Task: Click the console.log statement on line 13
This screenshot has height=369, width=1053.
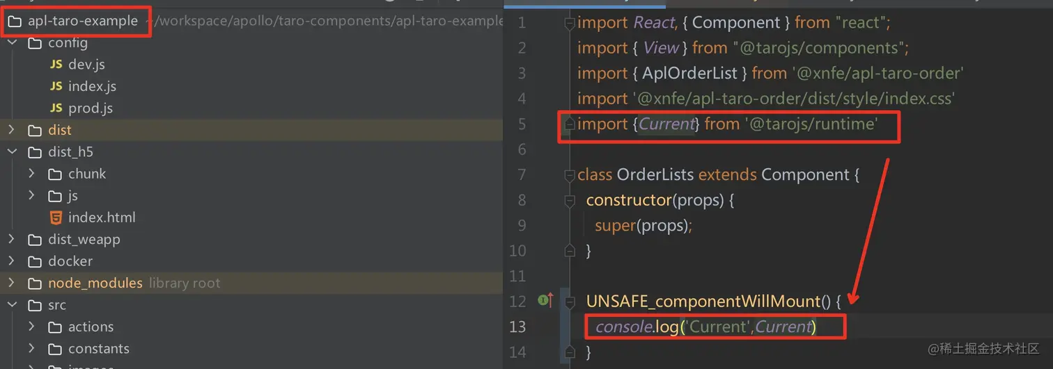Action: coord(705,327)
